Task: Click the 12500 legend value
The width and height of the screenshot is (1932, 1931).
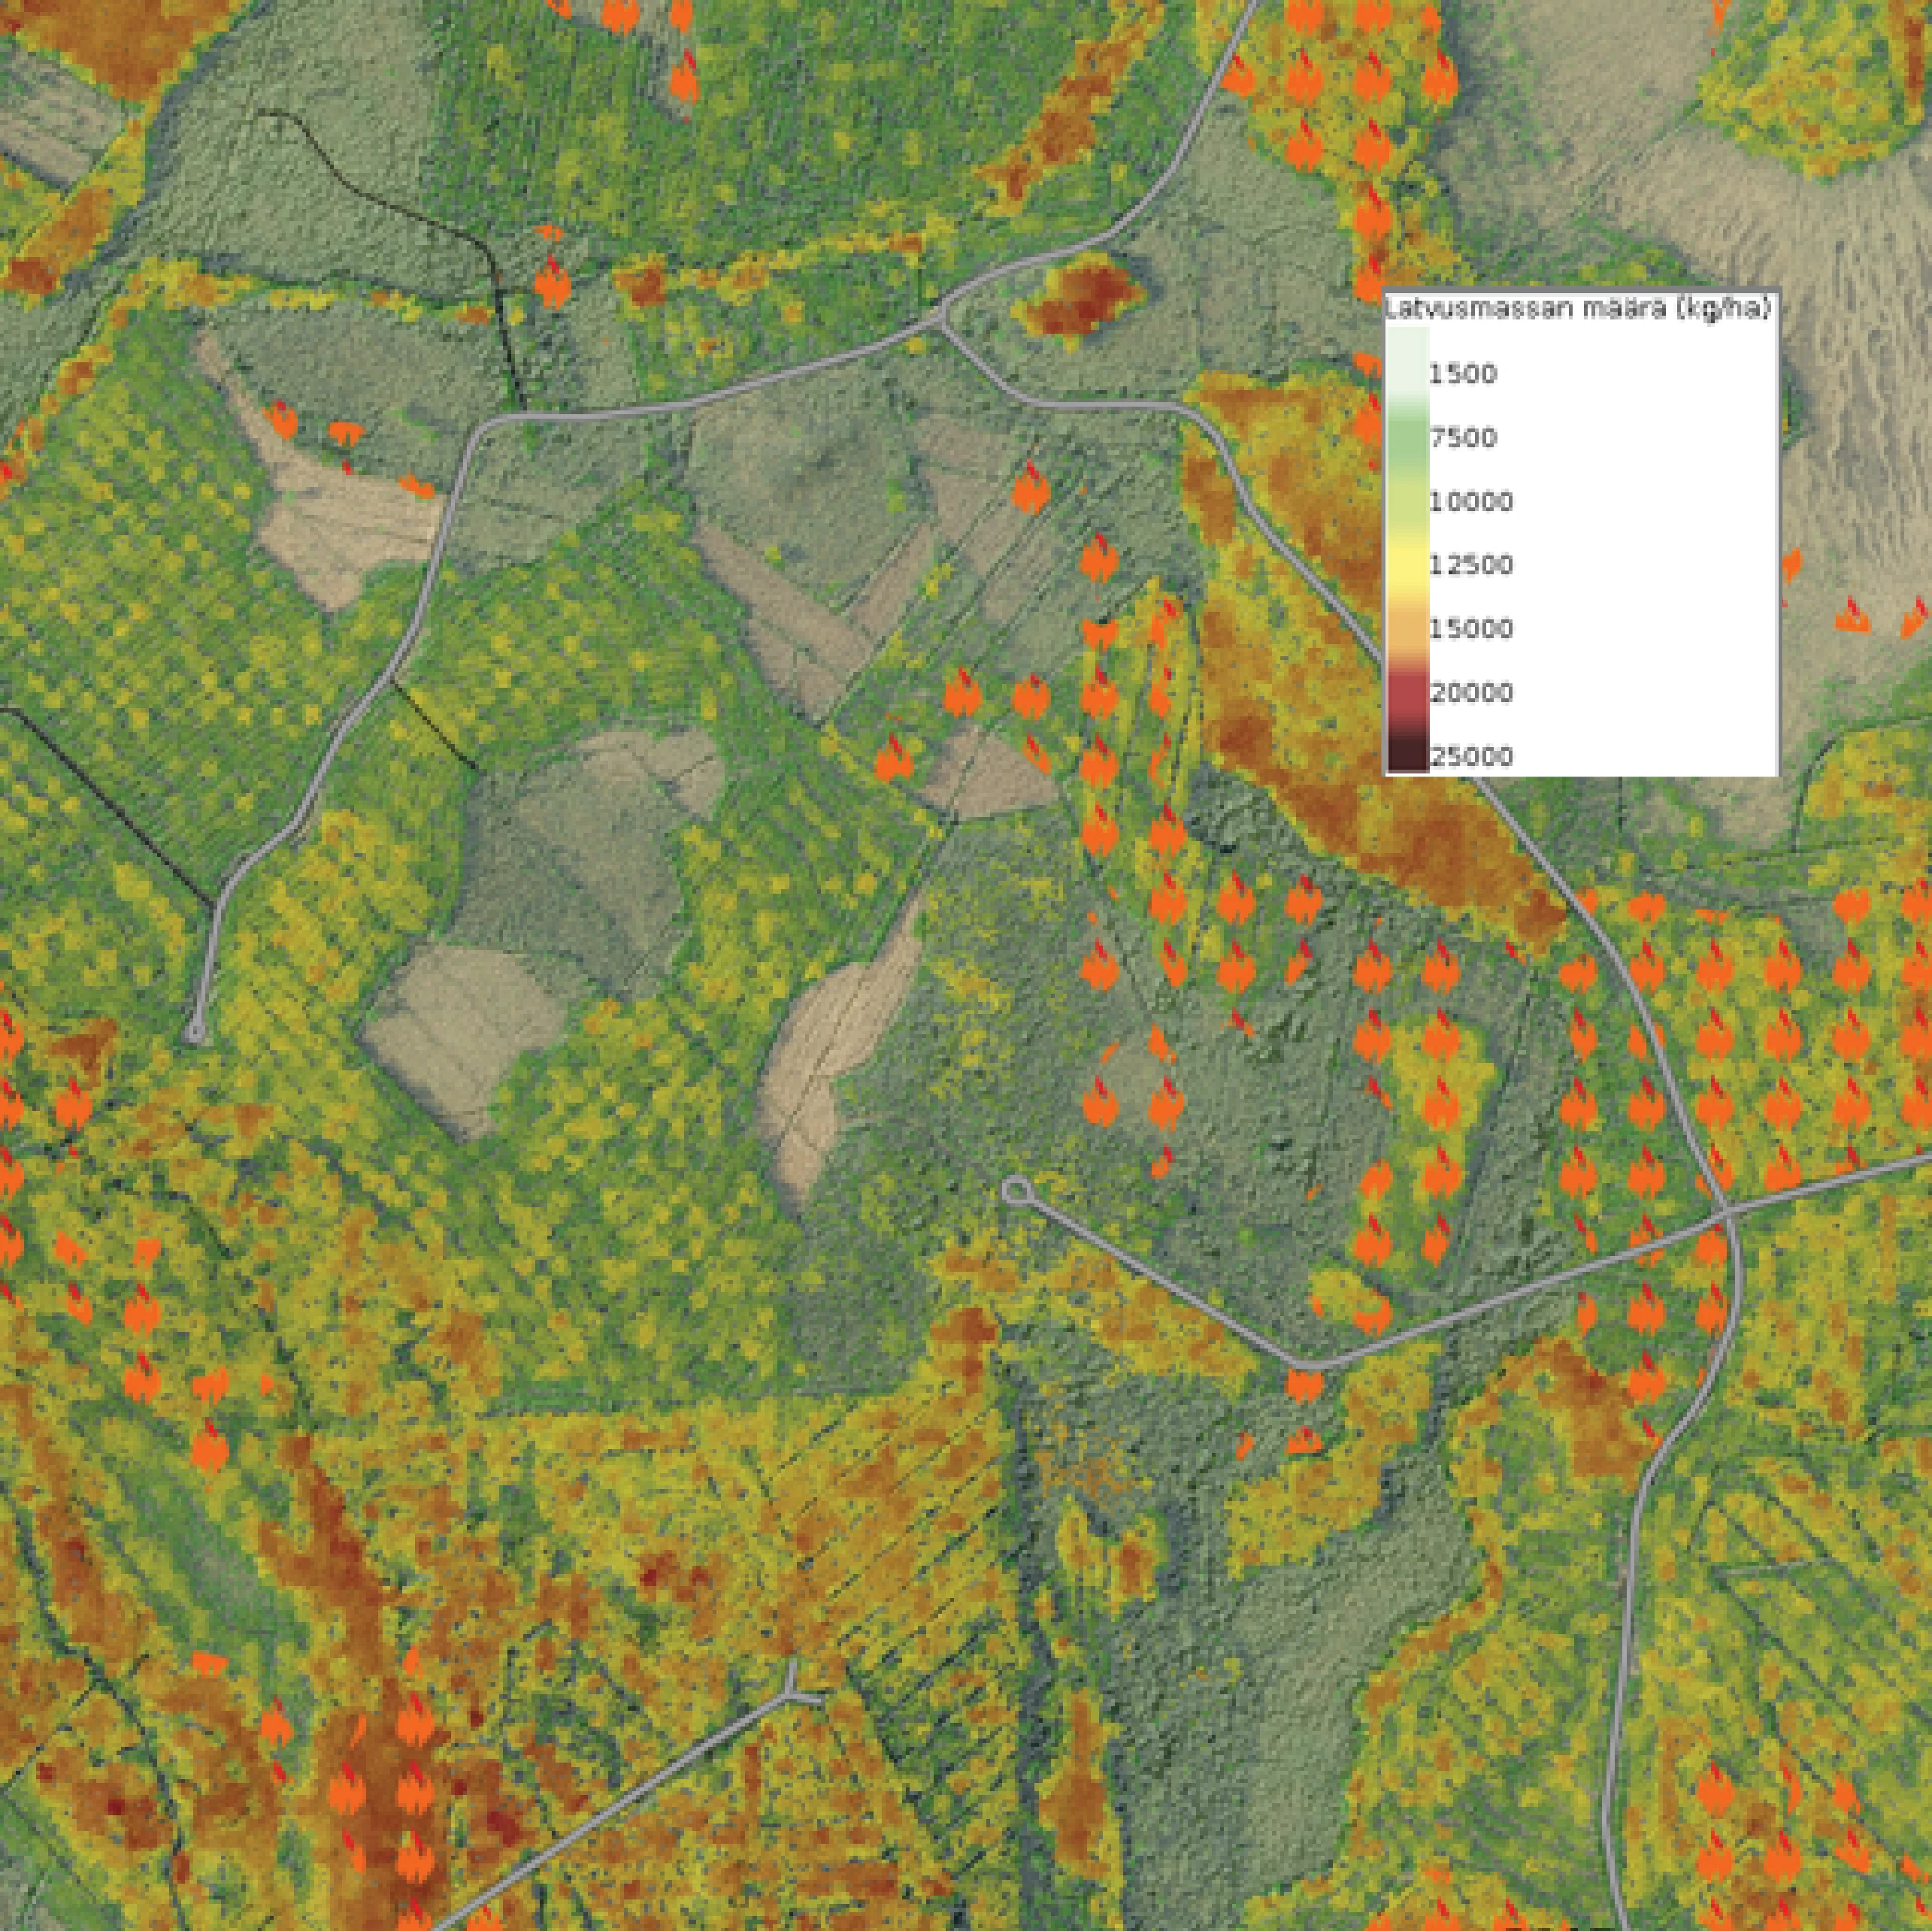Action: pos(1470,565)
